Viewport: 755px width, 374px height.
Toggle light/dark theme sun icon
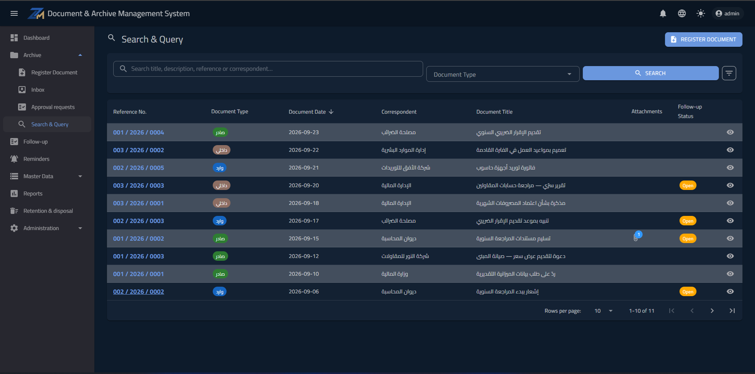(701, 13)
